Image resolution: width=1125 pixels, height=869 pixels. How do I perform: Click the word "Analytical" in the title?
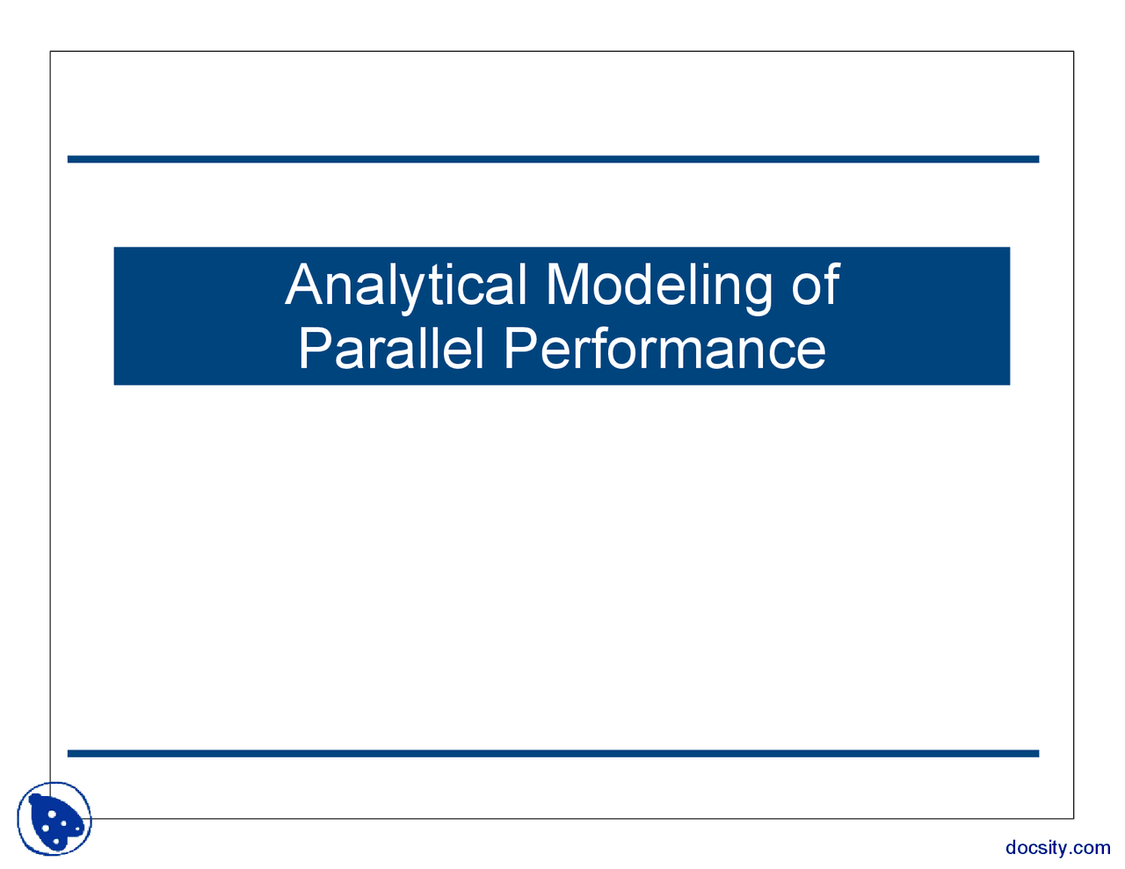(405, 286)
